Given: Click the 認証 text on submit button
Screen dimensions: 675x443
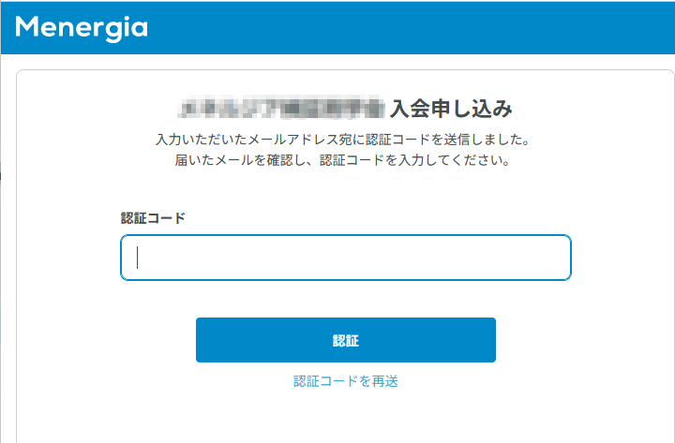Looking at the screenshot, I should coord(346,341).
